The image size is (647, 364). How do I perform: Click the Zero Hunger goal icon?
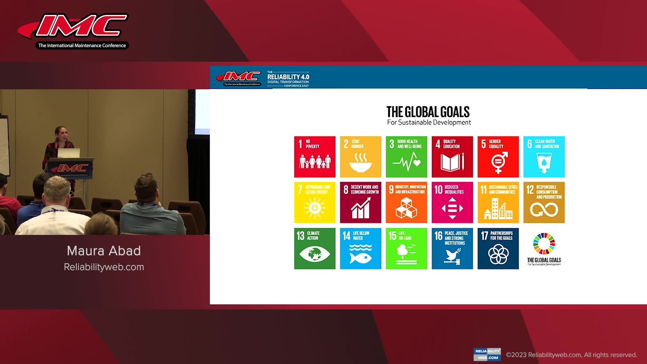click(x=360, y=156)
